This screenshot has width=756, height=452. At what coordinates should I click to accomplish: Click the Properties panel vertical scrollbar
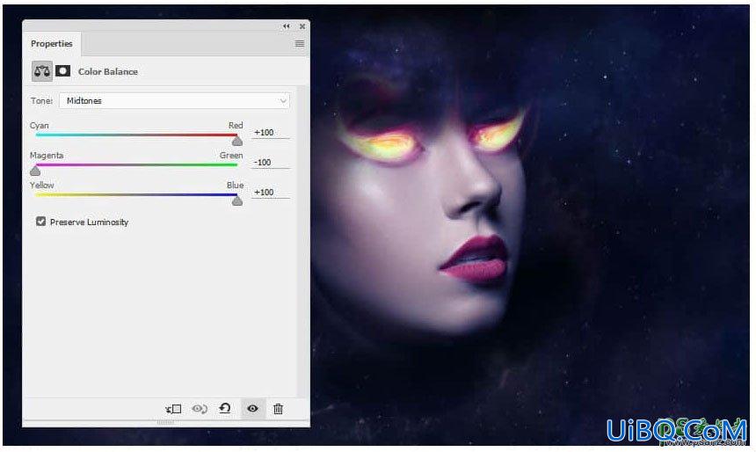[x=302, y=241]
